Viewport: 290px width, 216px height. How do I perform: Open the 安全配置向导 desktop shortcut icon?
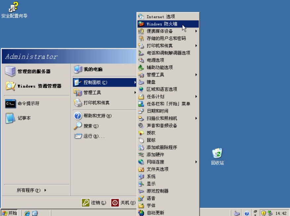click(14, 7)
